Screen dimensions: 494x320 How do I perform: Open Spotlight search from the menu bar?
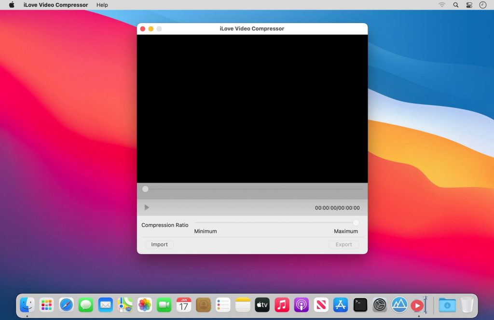coord(455,5)
